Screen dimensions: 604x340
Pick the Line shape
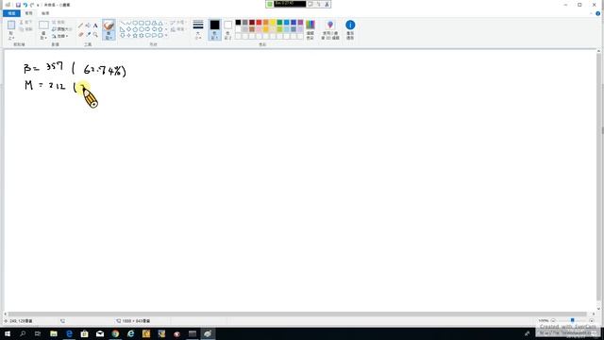123,23
